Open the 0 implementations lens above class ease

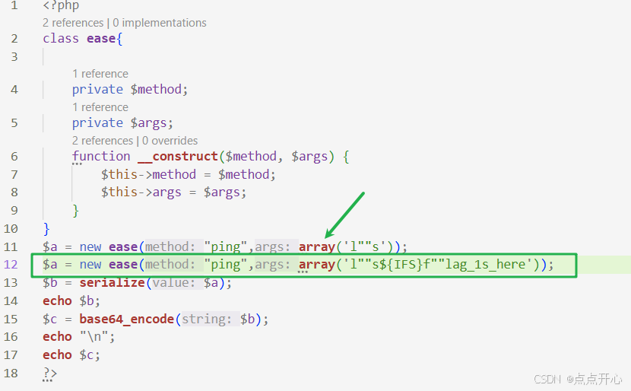click(x=160, y=23)
